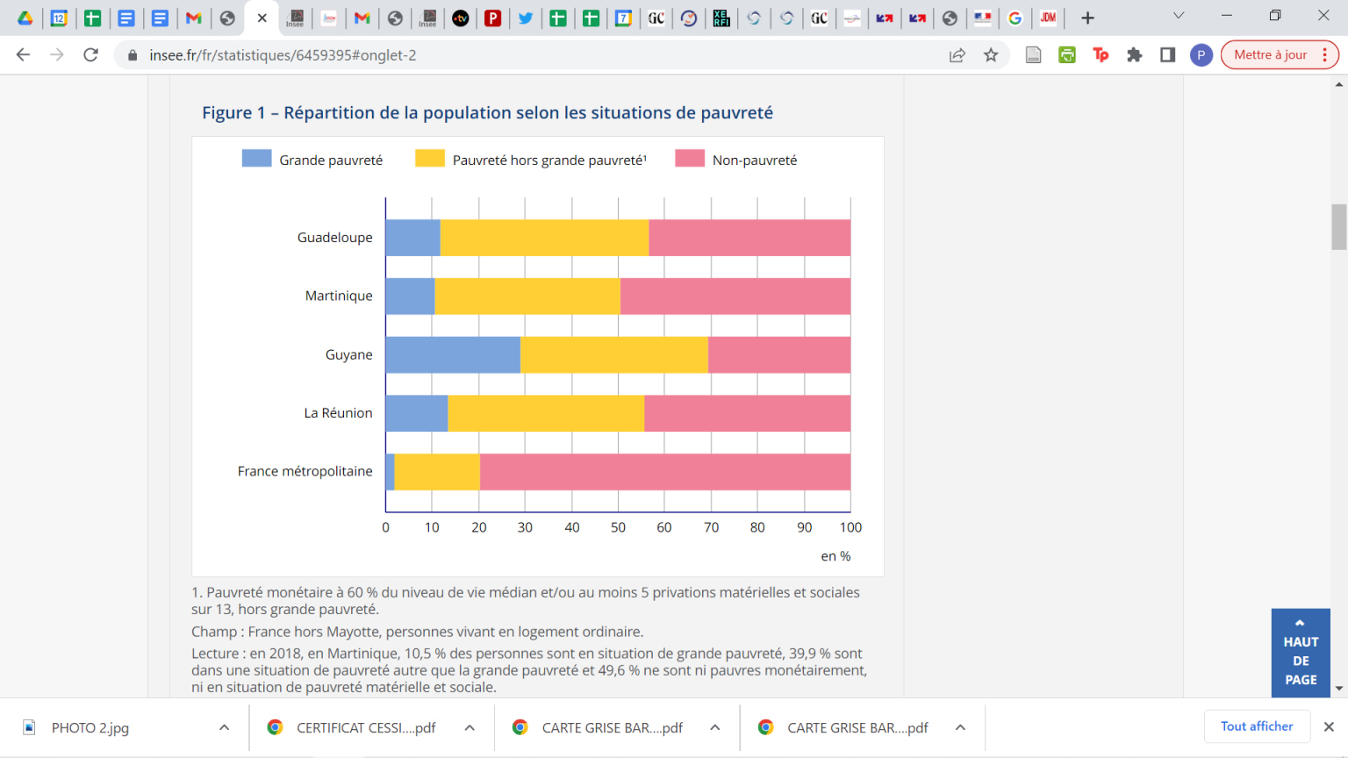Click the Mettre à jour button
Image resolution: width=1348 pixels, height=758 pixels.
1270,55
